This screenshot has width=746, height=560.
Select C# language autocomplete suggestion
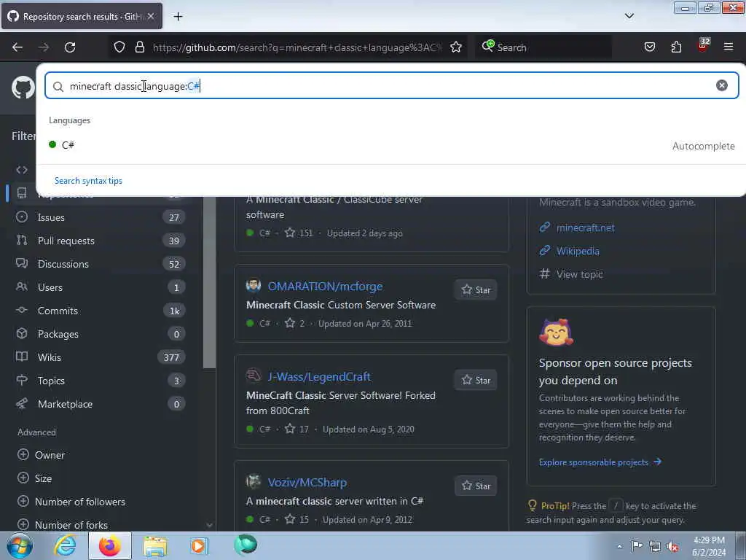pyautogui.click(x=391, y=145)
